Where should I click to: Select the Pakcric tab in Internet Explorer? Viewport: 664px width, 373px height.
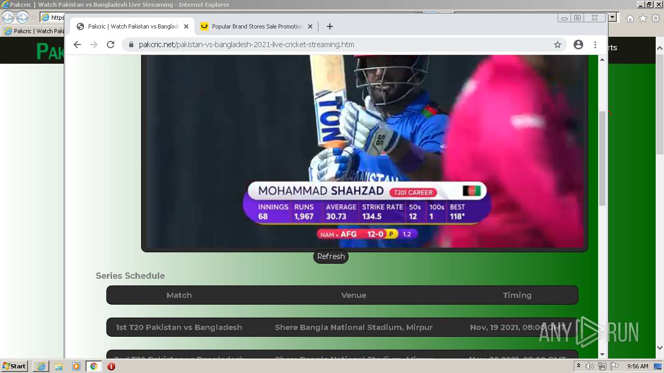coord(34,31)
